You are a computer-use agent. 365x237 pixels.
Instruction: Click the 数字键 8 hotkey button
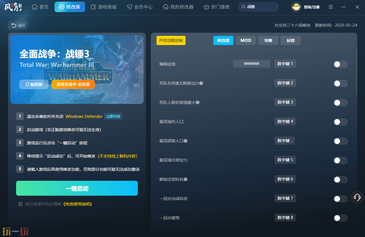[x=285, y=217]
